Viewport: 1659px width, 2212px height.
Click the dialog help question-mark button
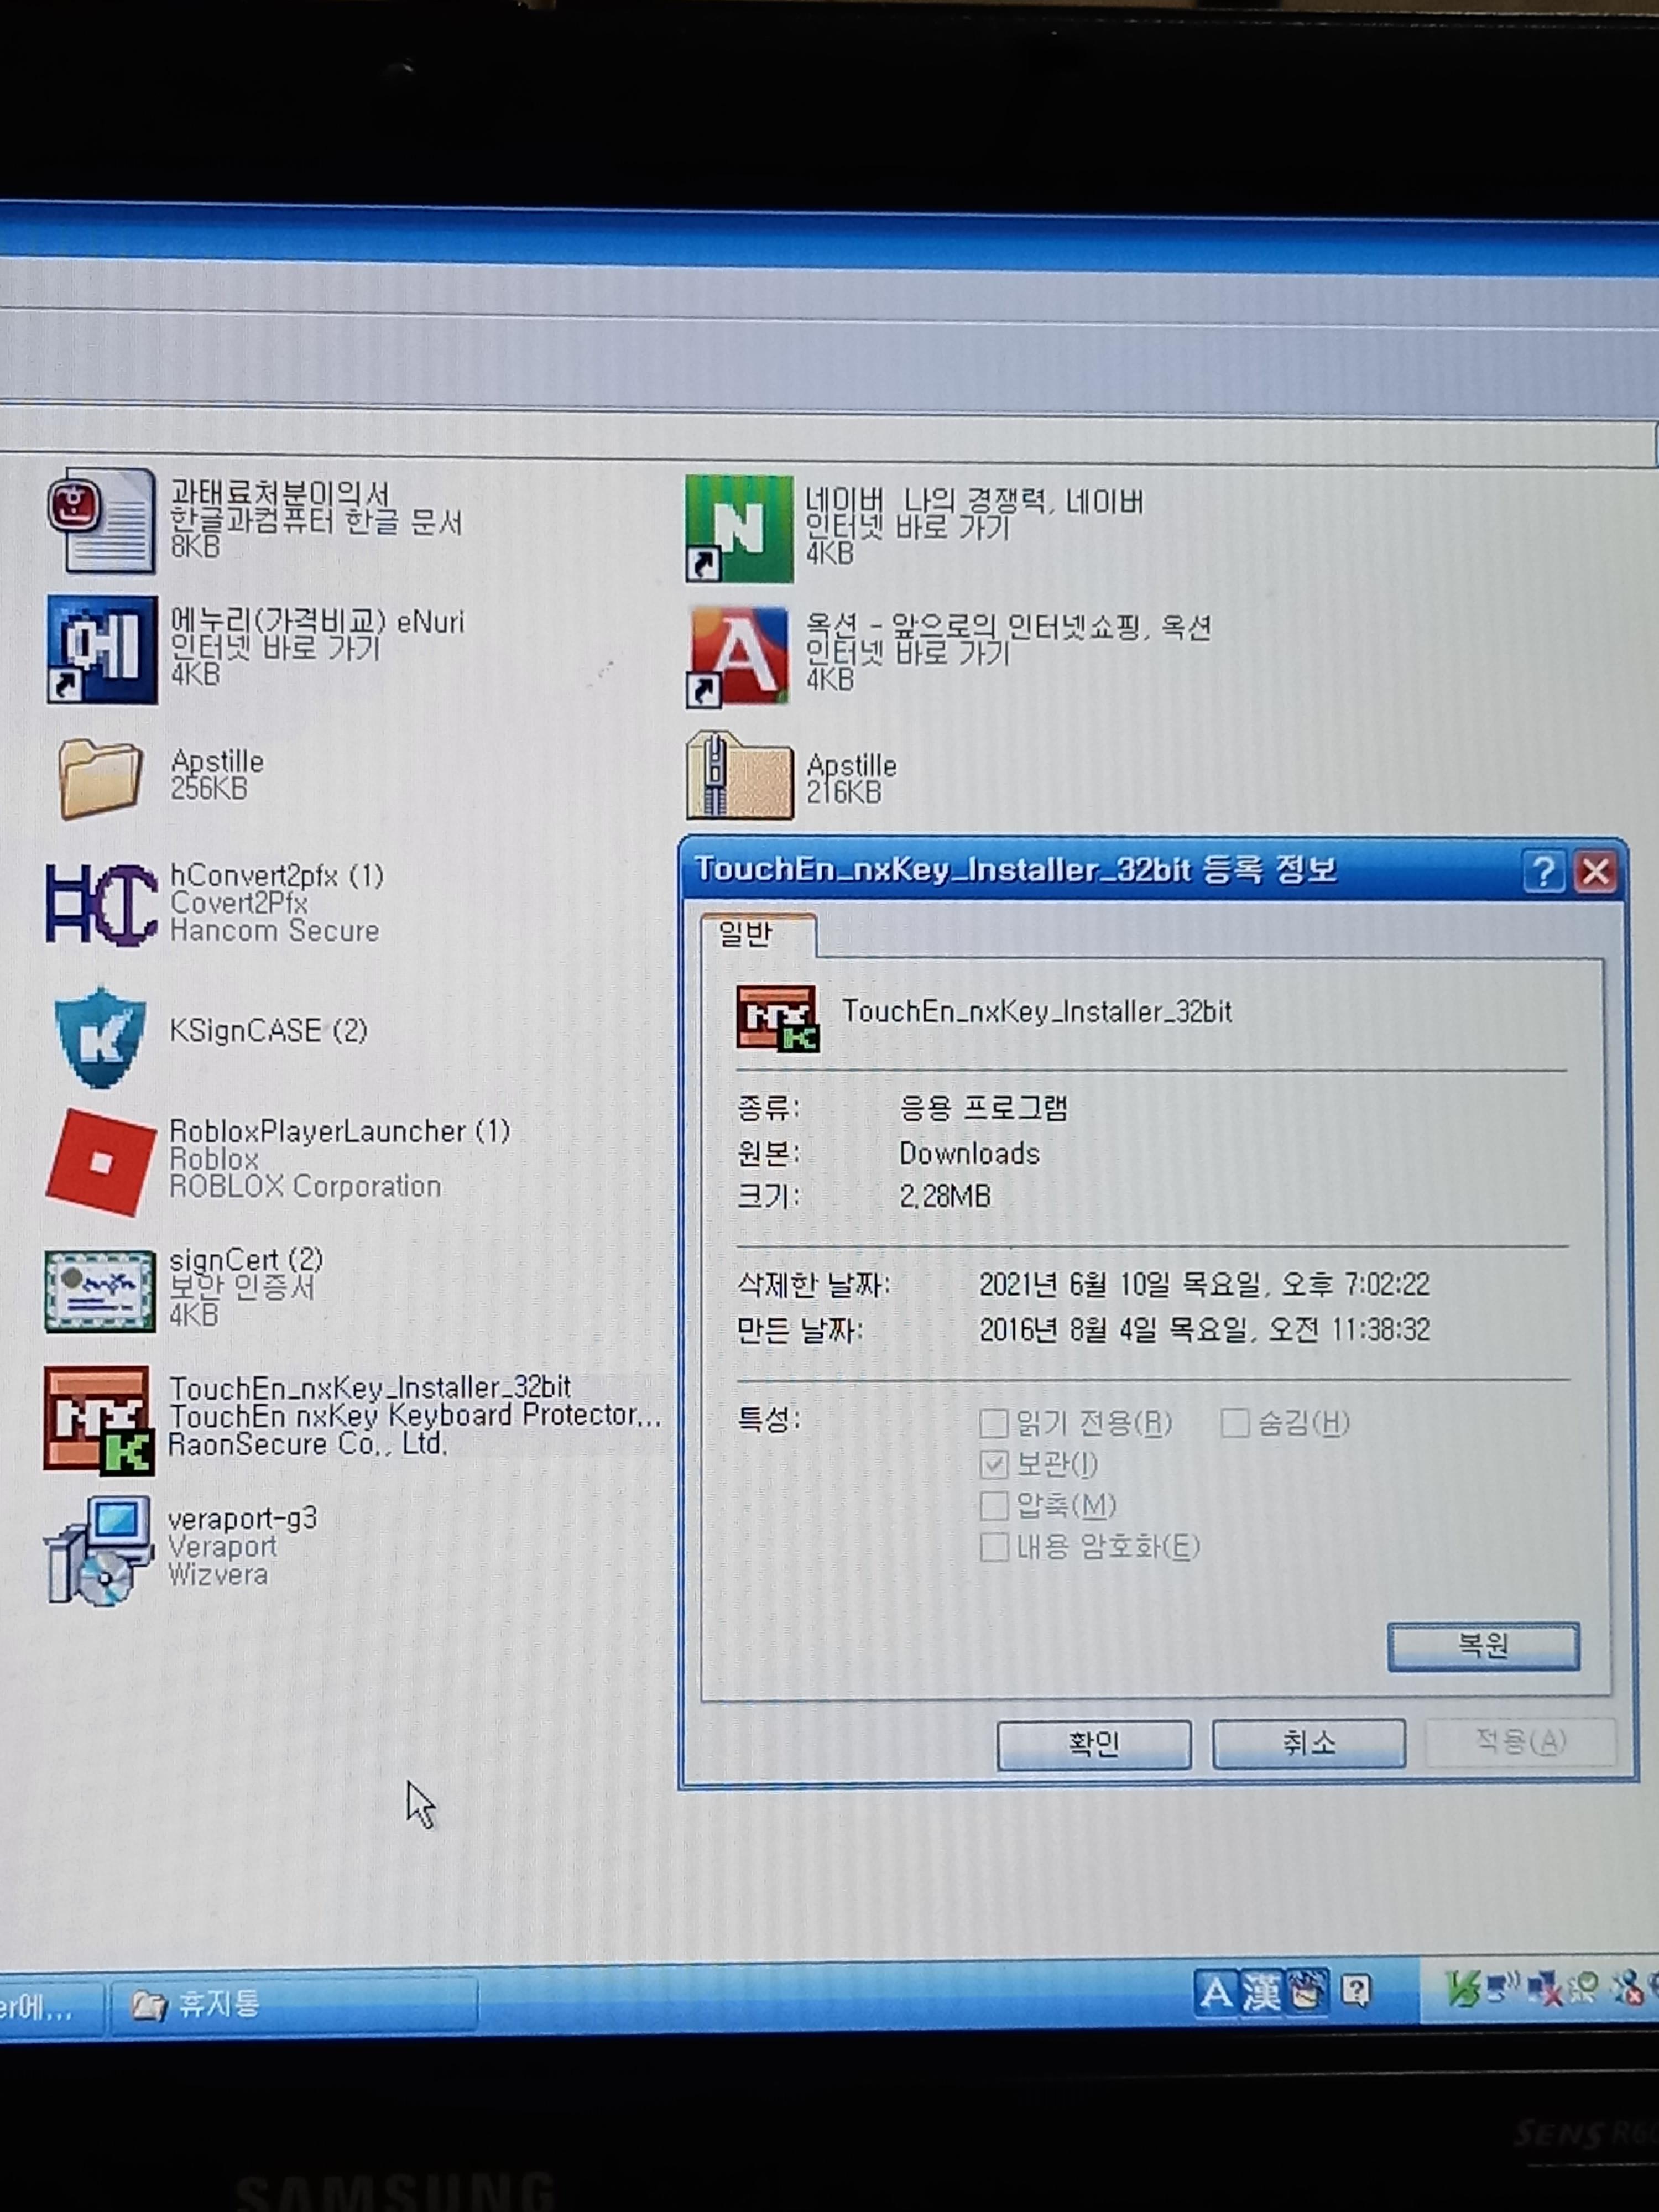pyautogui.click(x=1543, y=872)
